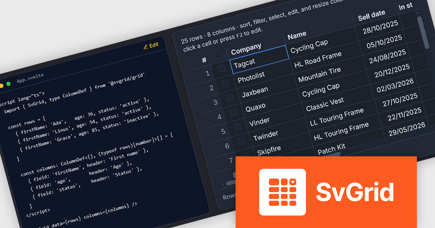The image size is (435, 228).
Task: Sort by the Company column header
Action: [x=246, y=48]
